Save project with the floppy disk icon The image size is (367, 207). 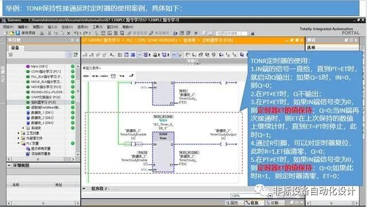18,33
